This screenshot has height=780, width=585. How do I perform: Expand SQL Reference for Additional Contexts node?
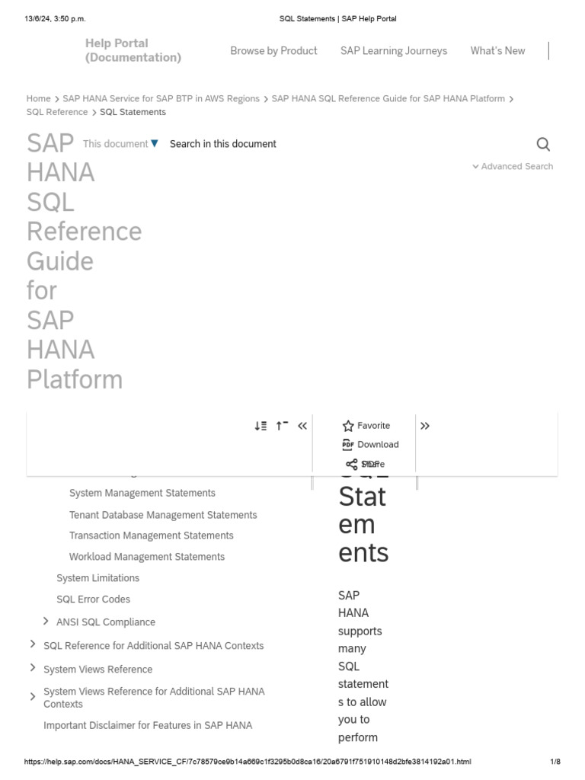[x=32, y=644]
